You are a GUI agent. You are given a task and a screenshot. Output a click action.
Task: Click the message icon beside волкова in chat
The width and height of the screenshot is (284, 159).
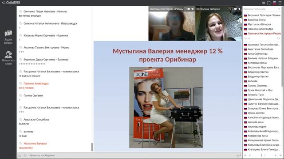click(x=20, y=132)
